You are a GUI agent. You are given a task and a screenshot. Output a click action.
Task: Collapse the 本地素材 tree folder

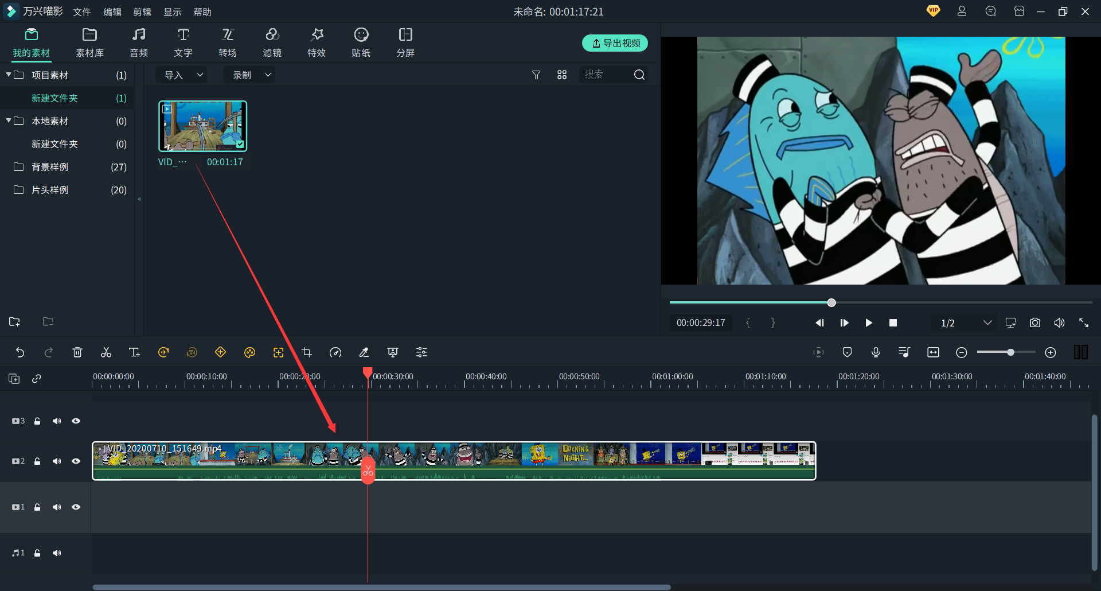(x=9, y=120)
